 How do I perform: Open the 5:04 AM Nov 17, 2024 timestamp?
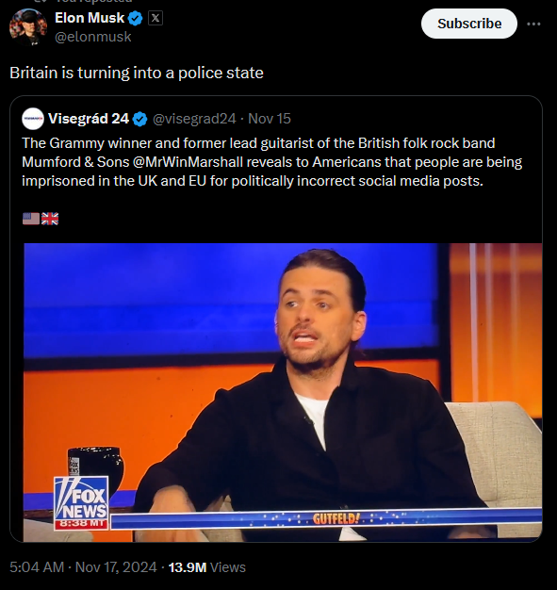tap(83, 567)
